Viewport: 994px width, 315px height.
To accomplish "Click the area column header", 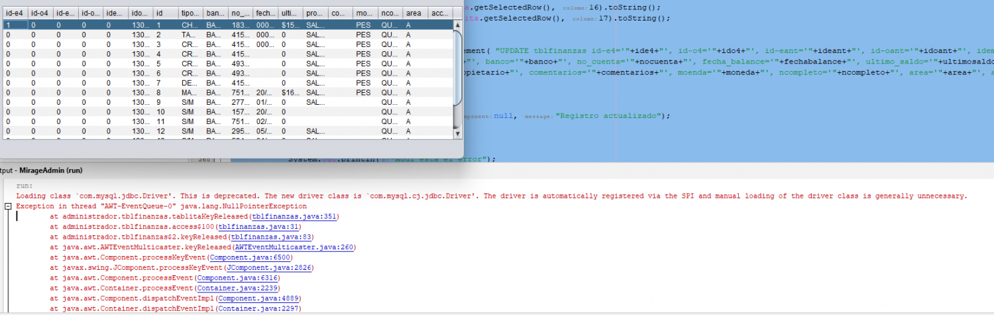I will tap(415, 13).
